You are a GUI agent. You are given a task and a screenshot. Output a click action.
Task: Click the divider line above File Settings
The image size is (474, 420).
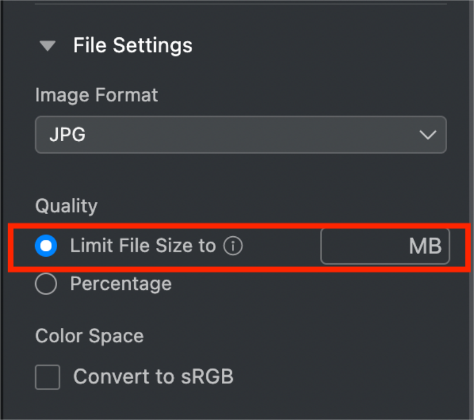pyautogui.click(x=241, y=4)
